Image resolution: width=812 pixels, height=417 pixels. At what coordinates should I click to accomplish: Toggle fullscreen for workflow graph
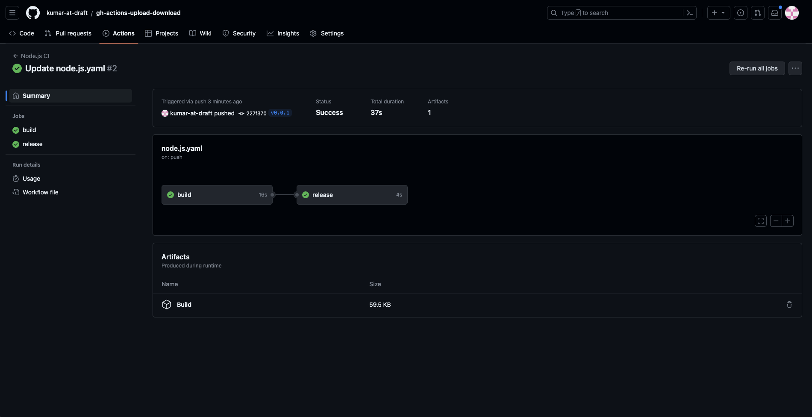pos(761,221)
